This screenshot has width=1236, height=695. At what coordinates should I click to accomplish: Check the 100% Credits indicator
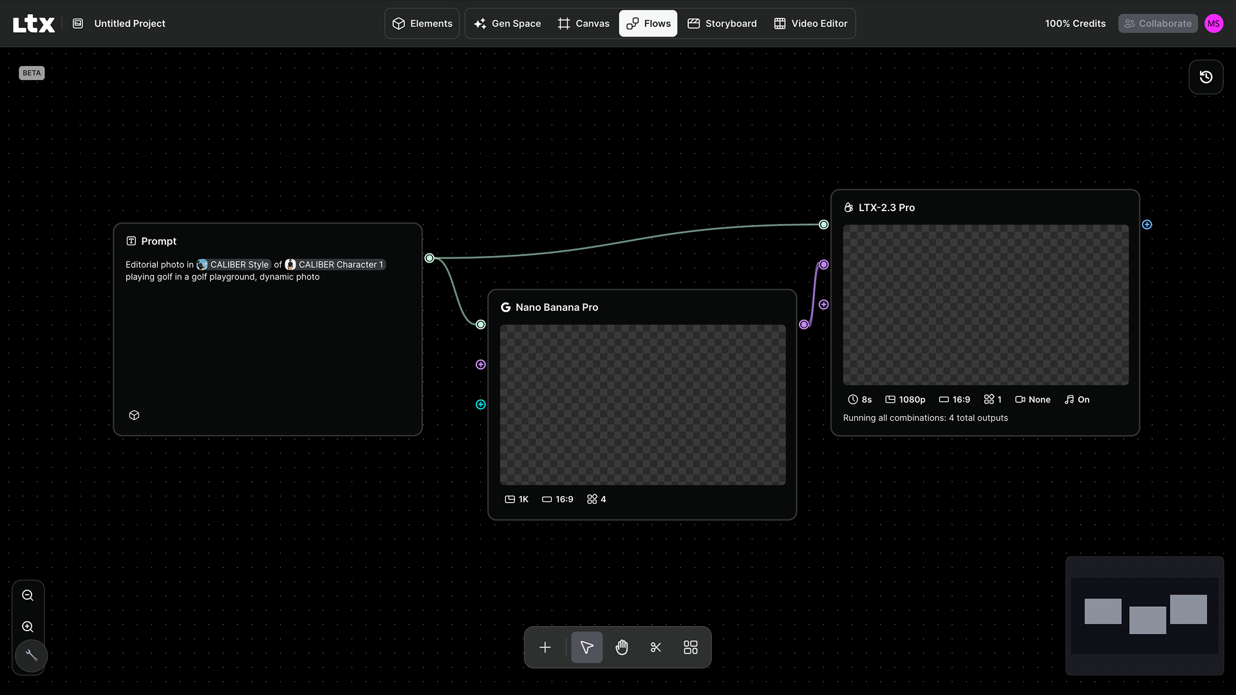(1075, 24)
